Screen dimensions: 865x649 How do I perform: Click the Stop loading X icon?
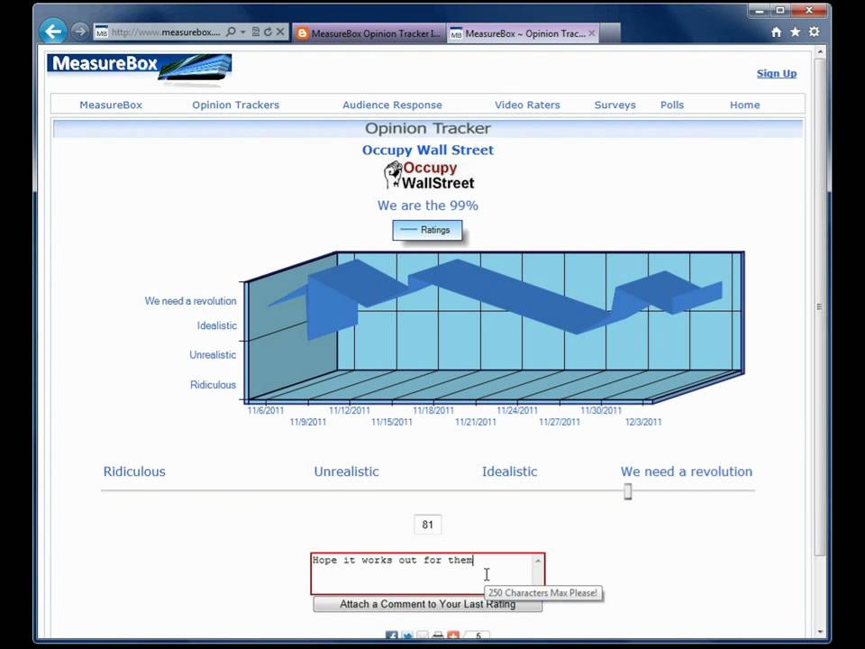pyautogui.click(x=280, y=32)
